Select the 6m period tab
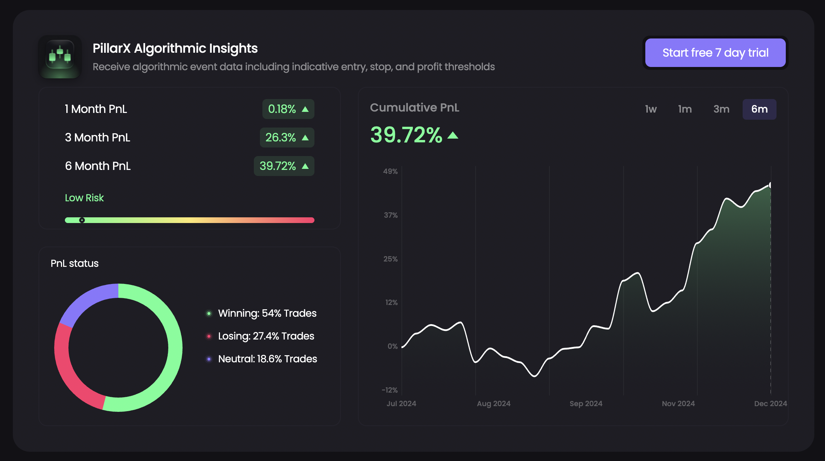The image size is (825, 461). [759, 109]
